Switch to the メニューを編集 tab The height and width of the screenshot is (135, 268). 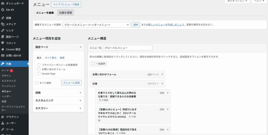click(x=45, y=13)
